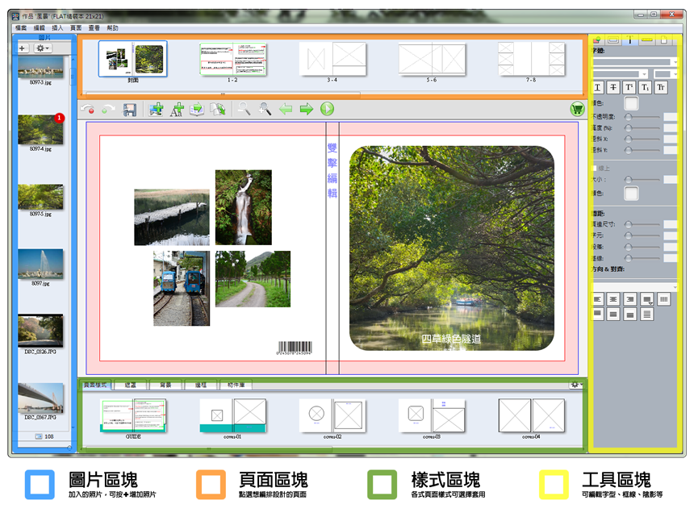This screenshot has height=521, width=694.
Task: Align text center with alignment button
Action: 613,299
